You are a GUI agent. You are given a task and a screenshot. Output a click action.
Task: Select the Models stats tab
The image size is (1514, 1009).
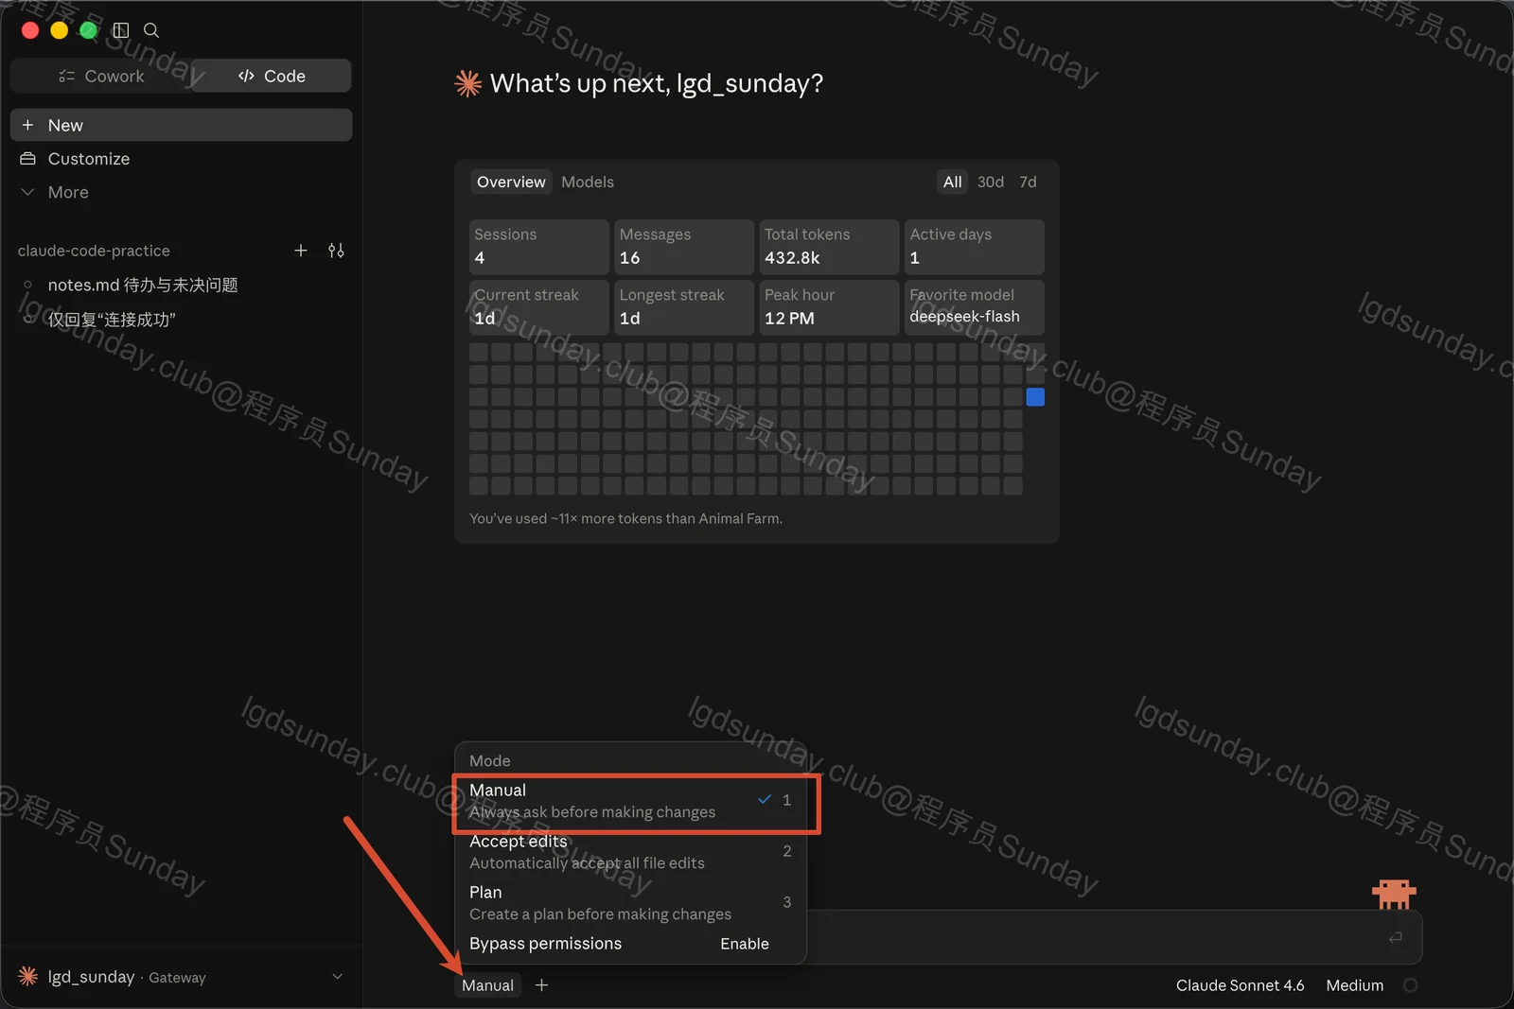588,182
